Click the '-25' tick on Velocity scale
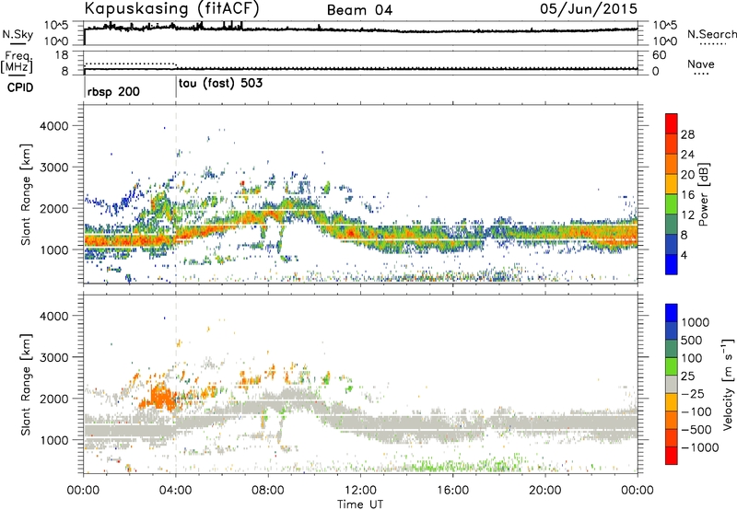Viewport: 737px width, 510px height. pyautogui.click(x=694, y=393)
